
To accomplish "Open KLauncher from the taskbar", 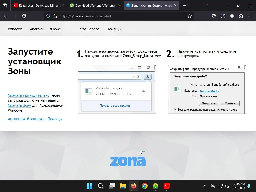I will point(167,186).
